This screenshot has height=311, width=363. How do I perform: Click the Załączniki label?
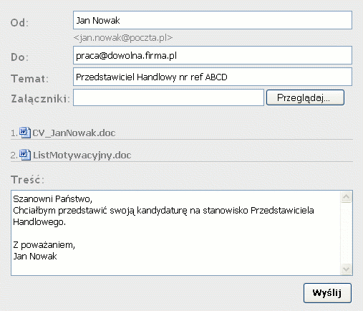pyautogui.click(x=40, y=99)
